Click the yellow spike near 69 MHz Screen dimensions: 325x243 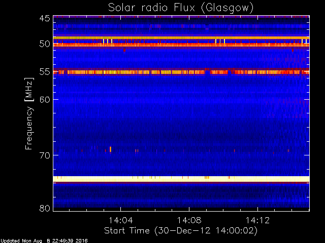click(111, 149)
